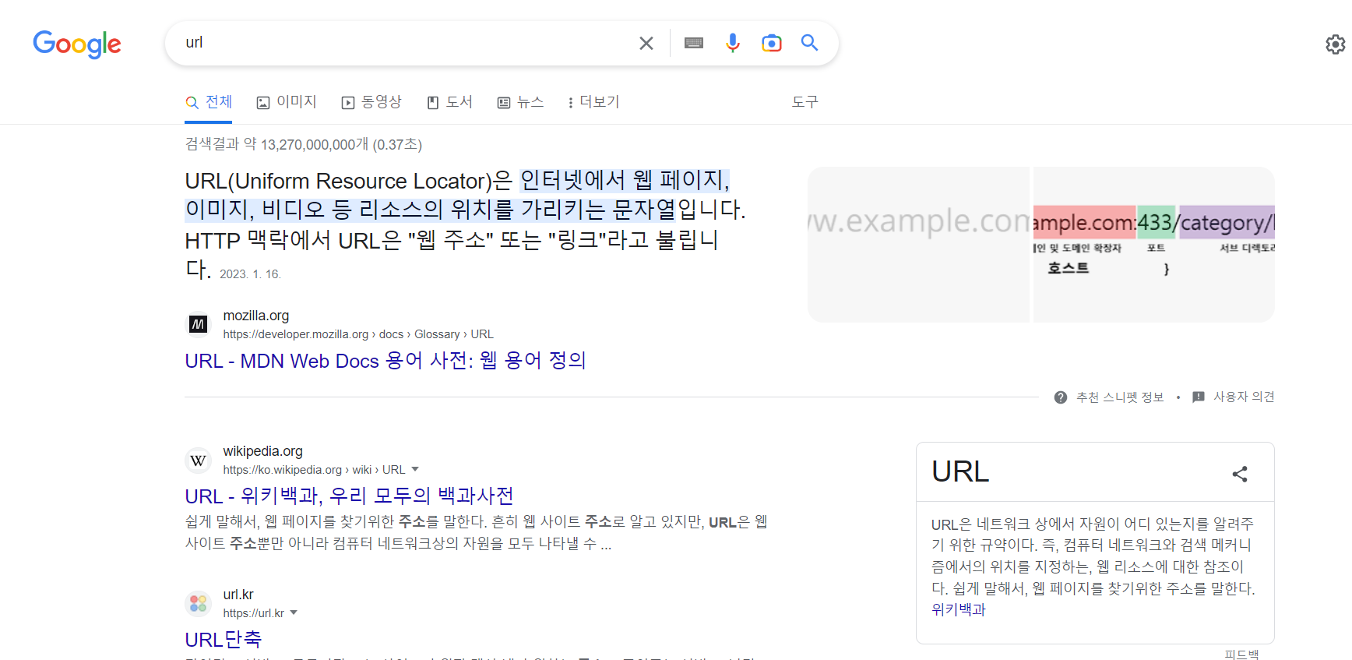Open 추천 스니펫 정보 link
This screenshot has width=1352, height=660.
(x=1120, y=397)
